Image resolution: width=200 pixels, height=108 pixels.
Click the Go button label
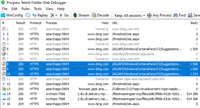[66, 15]
